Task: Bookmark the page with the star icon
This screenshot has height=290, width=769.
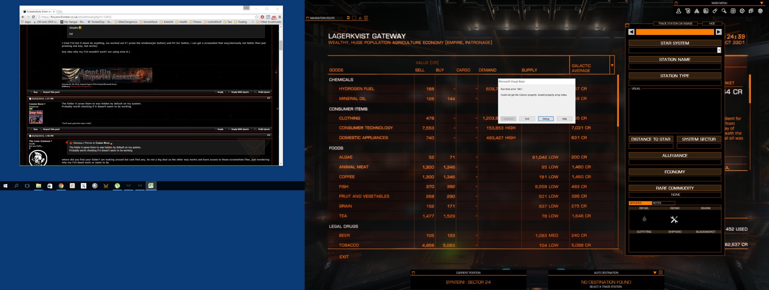Action: [x=257, y=17]
